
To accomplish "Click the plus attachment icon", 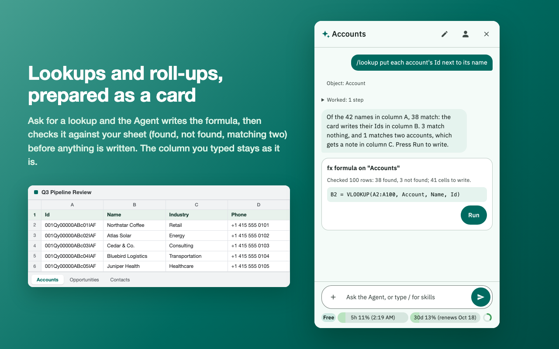I will (333, 297).
